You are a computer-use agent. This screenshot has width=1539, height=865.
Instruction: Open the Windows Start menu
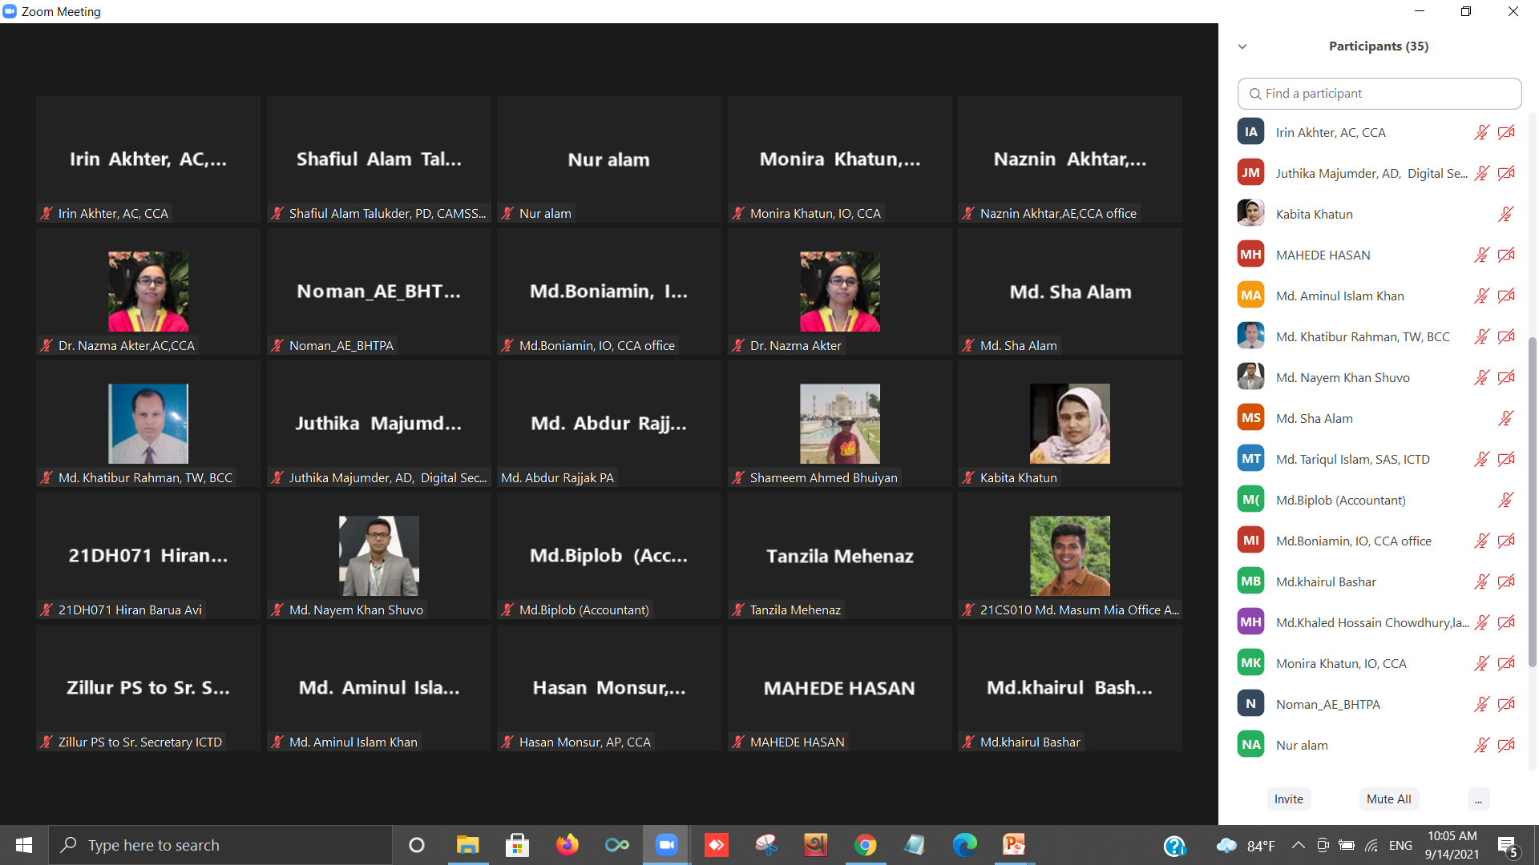pos(24,845)
